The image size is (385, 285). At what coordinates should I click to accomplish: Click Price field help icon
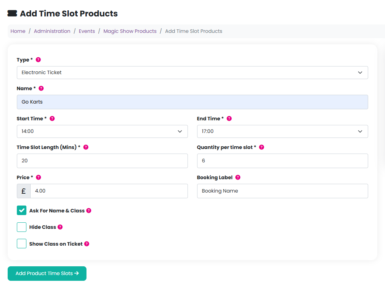[38, 177]
